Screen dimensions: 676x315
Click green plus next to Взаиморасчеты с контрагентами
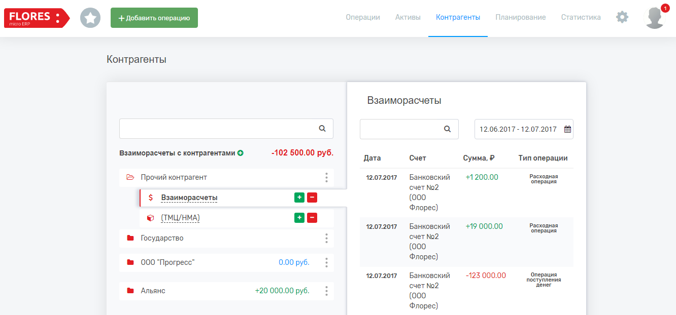coord(241,153)
